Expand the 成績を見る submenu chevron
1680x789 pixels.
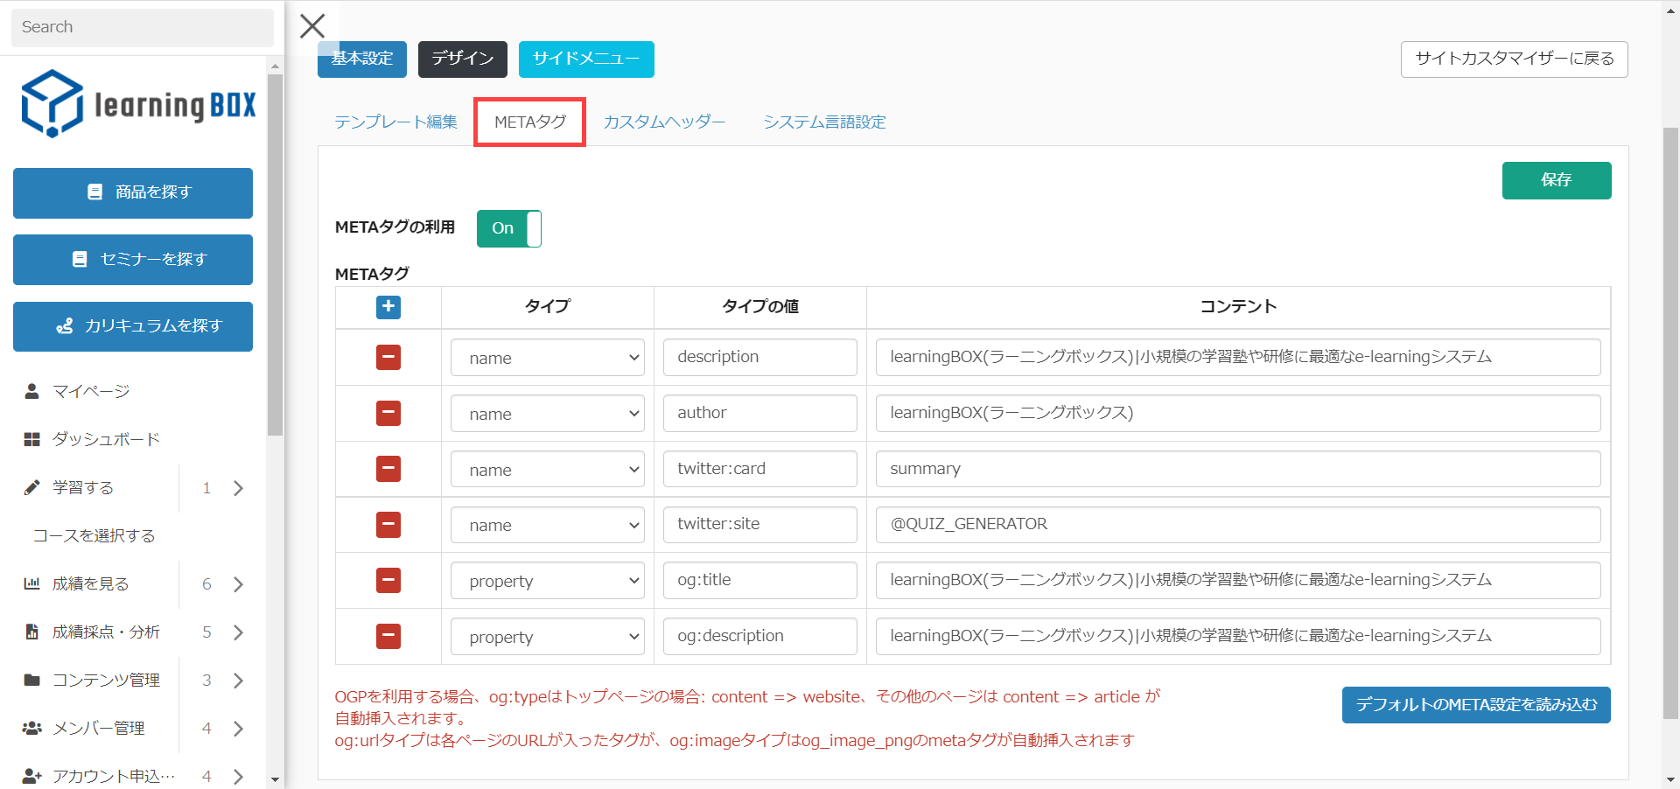(238, 584)
